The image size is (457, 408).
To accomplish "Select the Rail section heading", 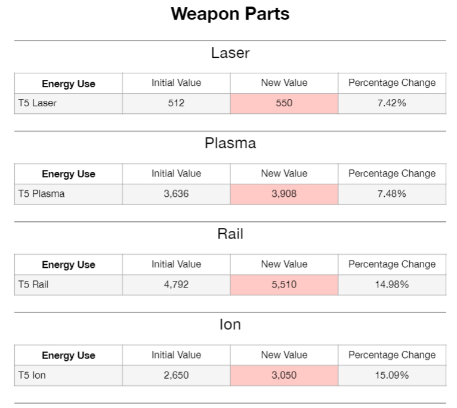I will 230,234.
